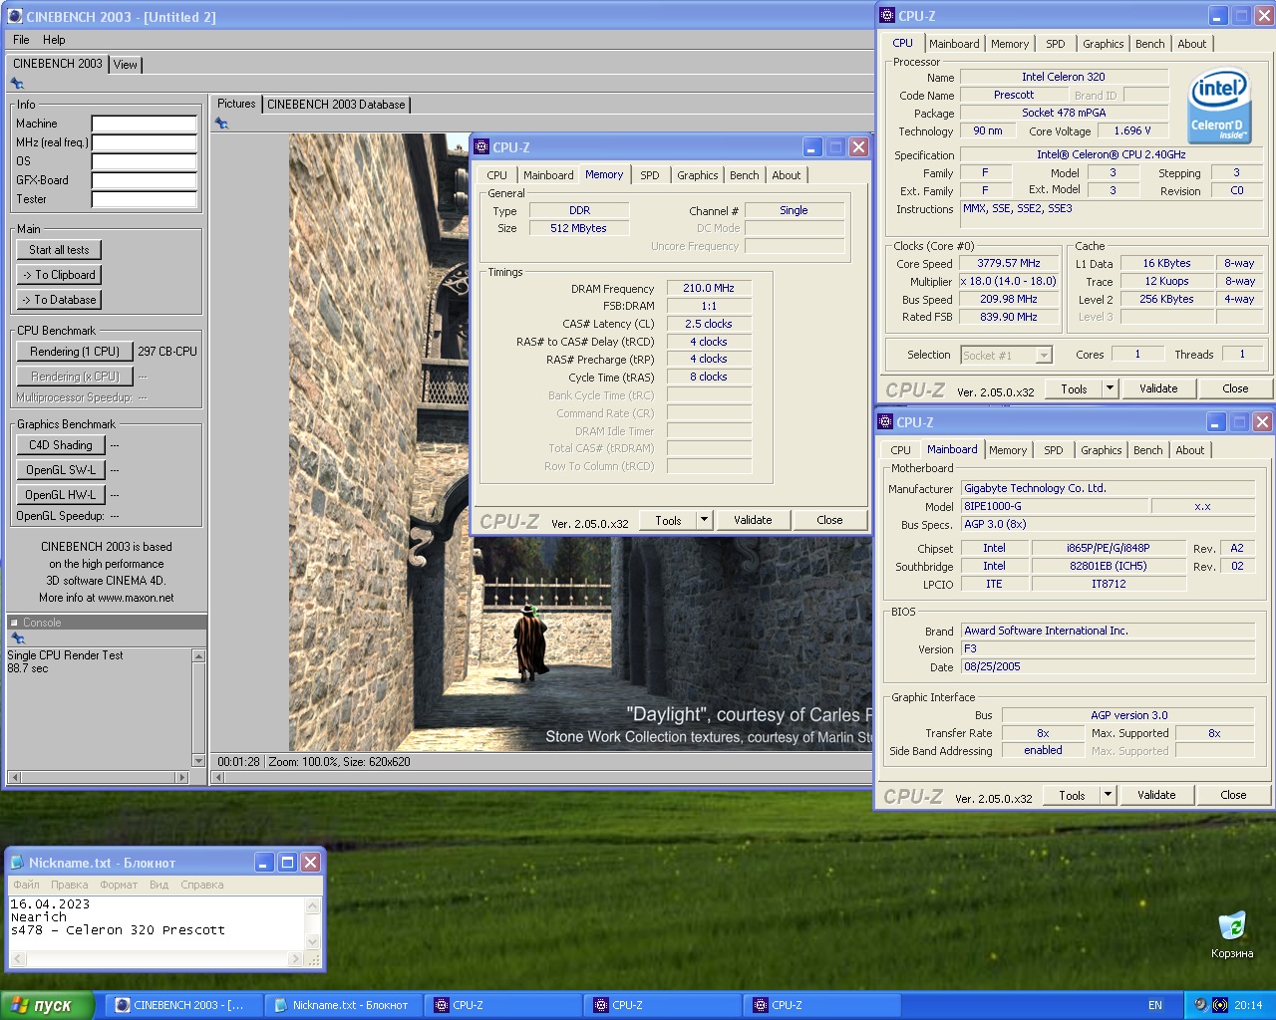
Task: Click the Tools button in the top-right CPU-Z window
Action: point(1074,388)
